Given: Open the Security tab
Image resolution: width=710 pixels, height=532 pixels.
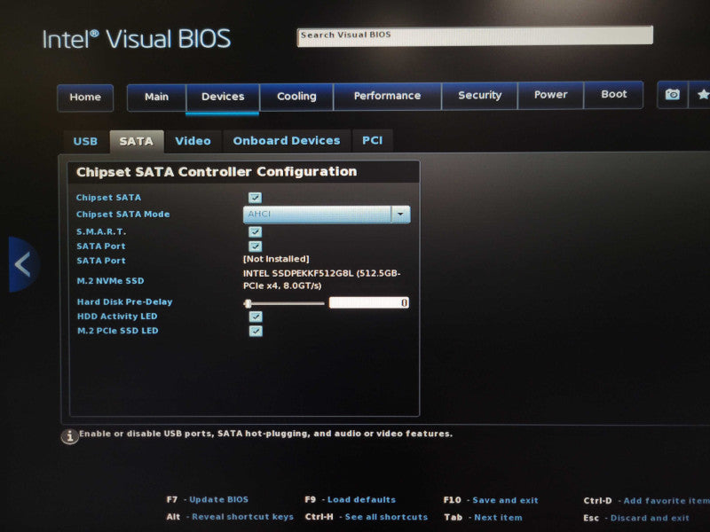Looking at the screenshot, I should [479, 95].
